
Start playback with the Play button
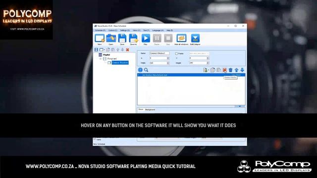146,39
